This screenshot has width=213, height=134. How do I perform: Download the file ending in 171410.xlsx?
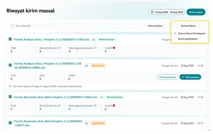click(x=94, y=40)
